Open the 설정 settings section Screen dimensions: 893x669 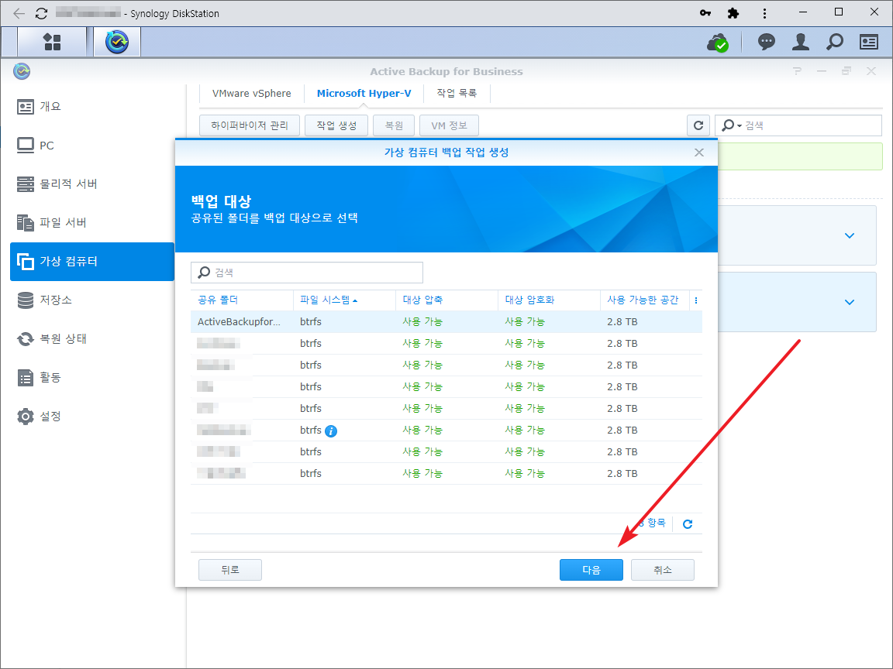92,416
